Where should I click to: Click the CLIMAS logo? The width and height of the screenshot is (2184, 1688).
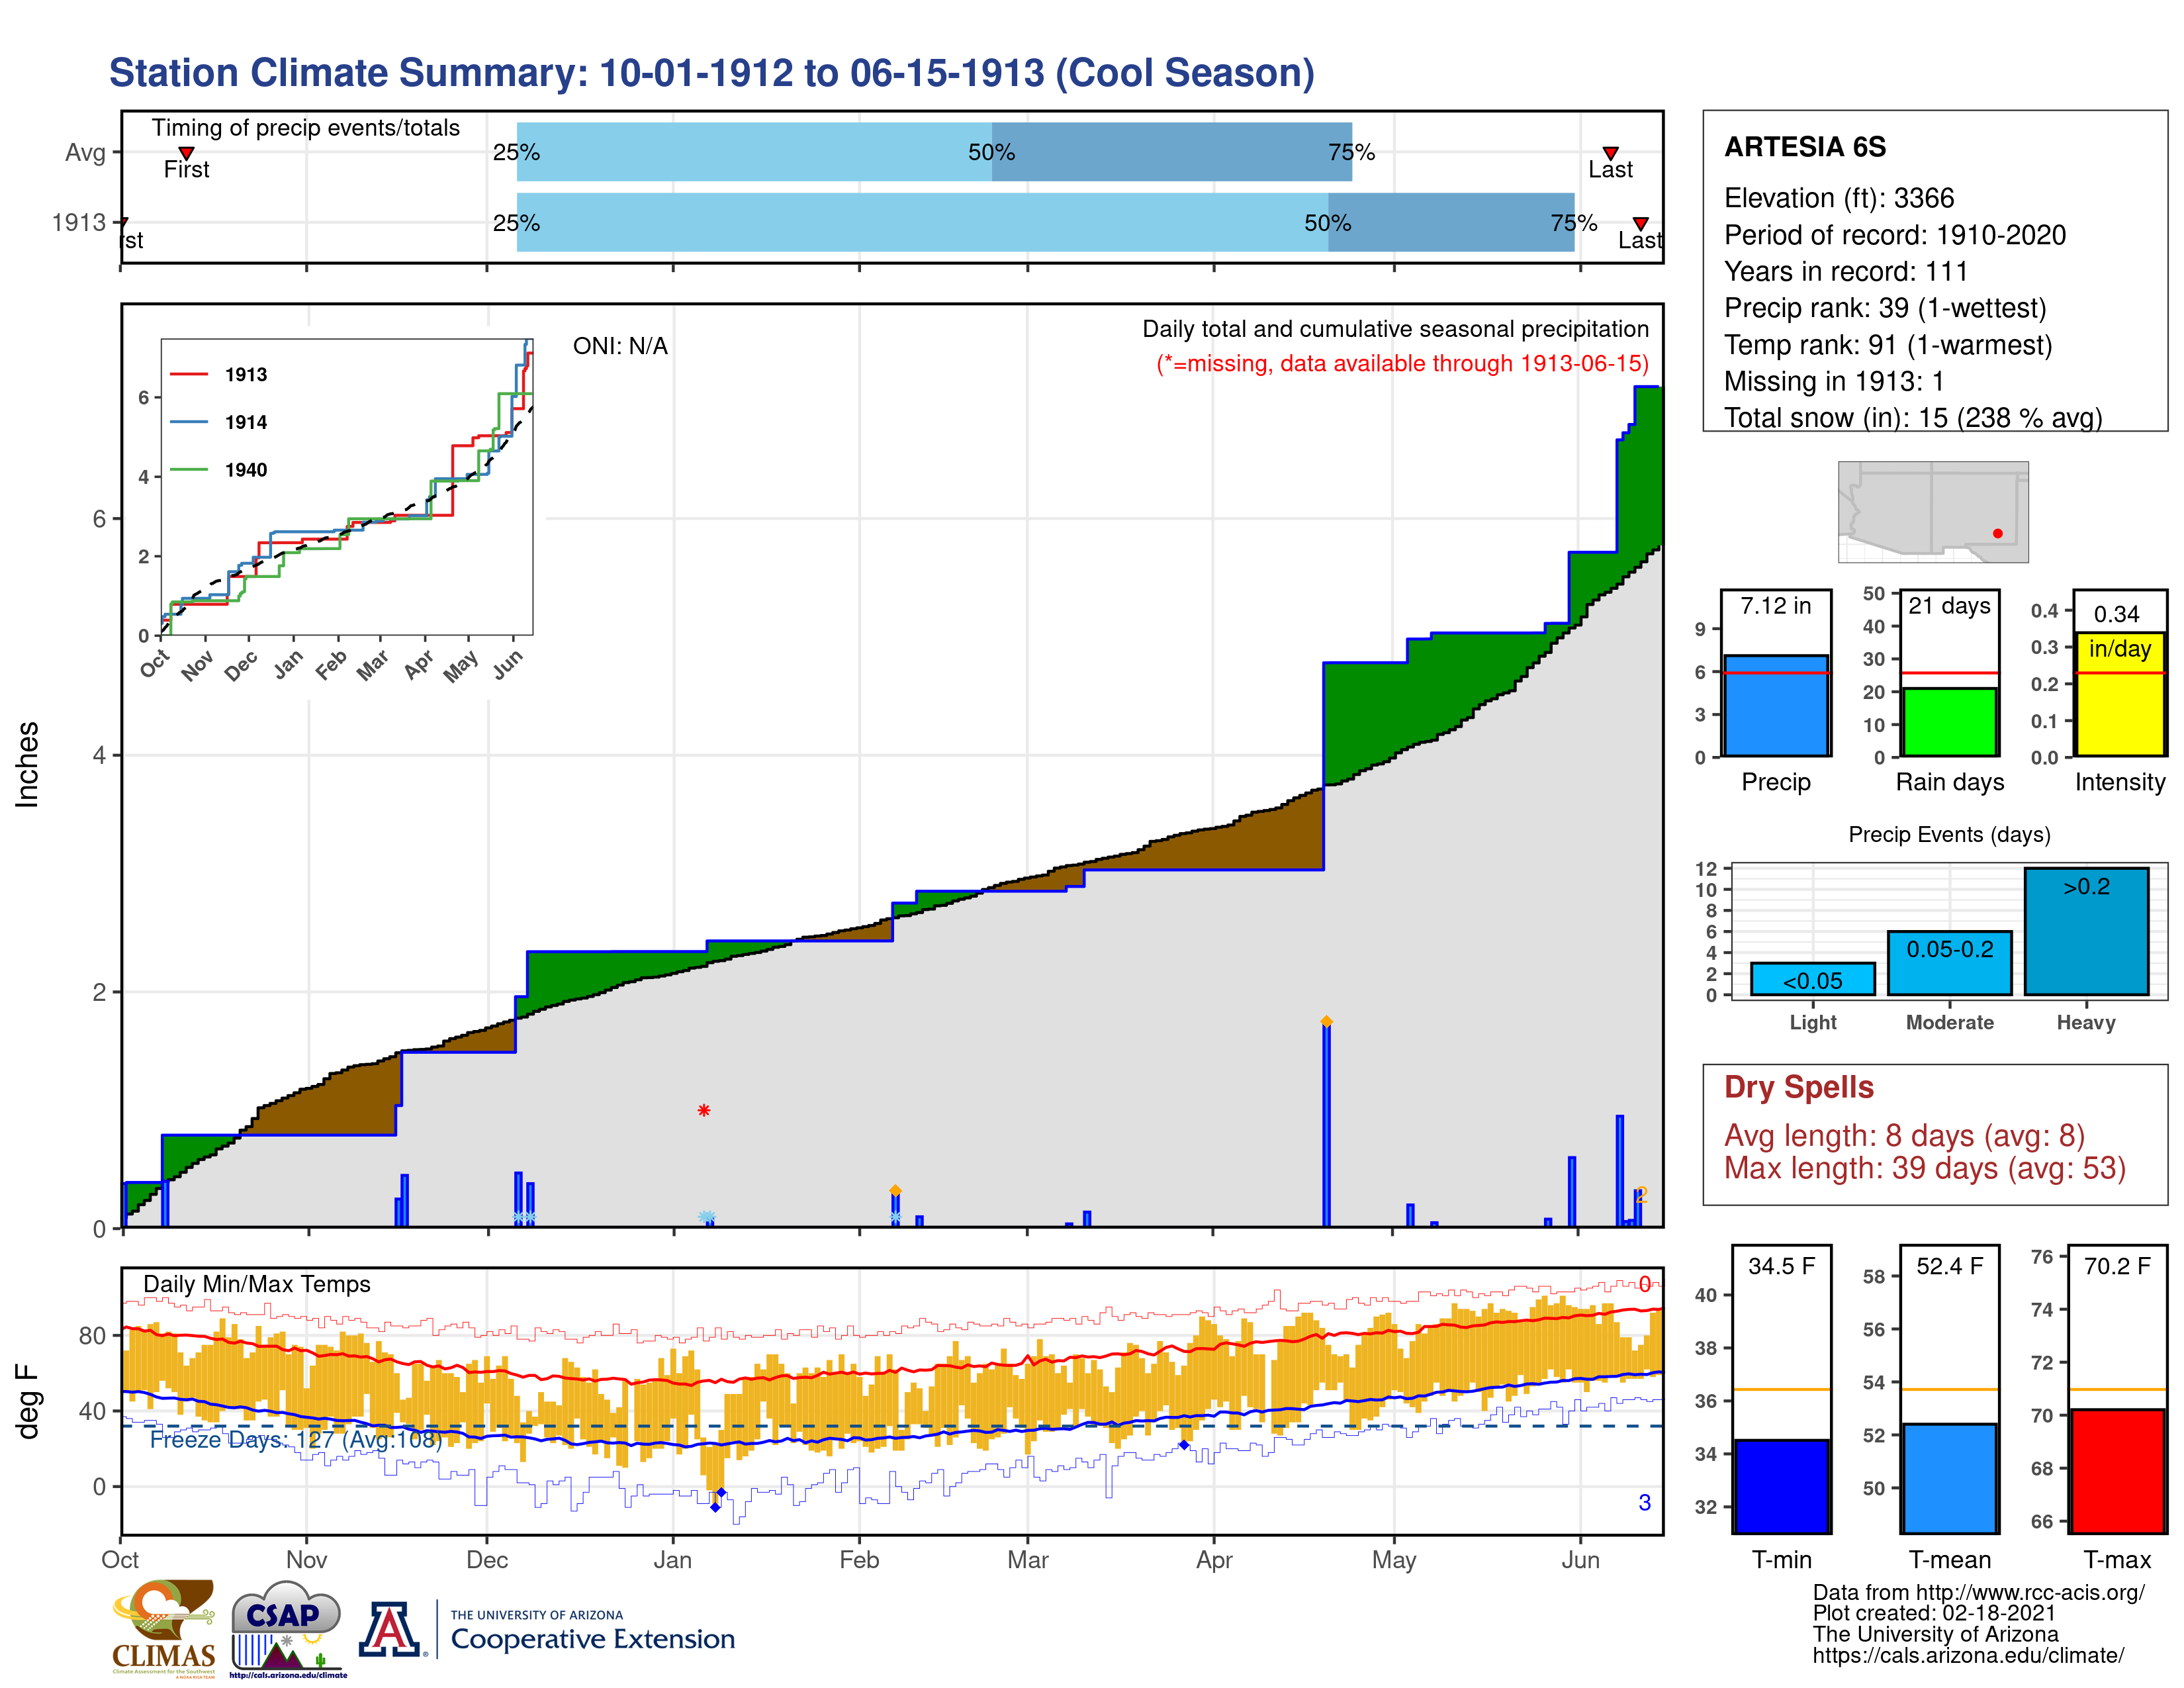(163, 1628)
